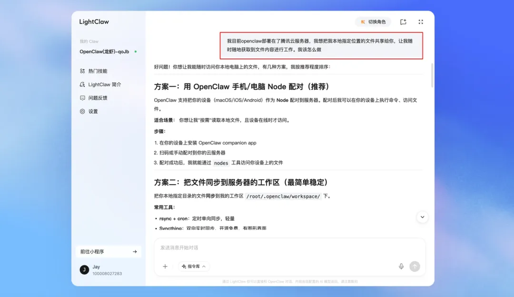Click heading 方案二：把文件同步到服务器的工作区
The height and width of the screenshot is (297, 514).
(x=243, y=182)
